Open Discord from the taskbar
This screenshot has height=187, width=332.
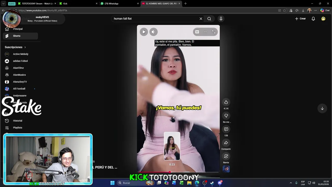pos(220,183)
